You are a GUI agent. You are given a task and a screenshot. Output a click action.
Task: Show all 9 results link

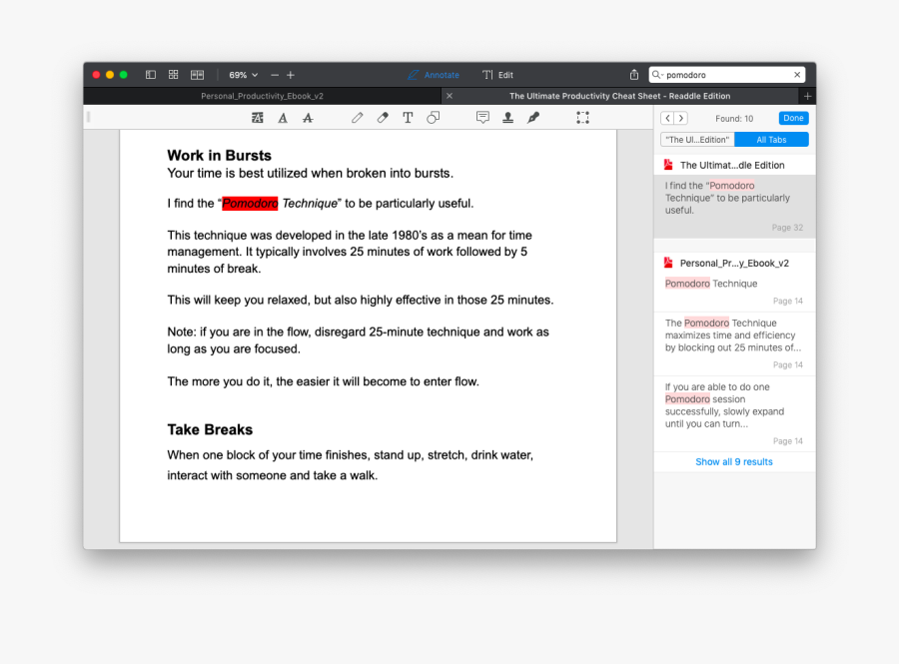coord(734,462)
